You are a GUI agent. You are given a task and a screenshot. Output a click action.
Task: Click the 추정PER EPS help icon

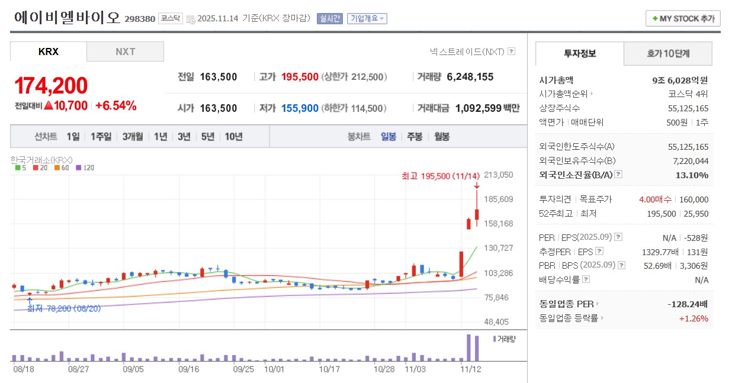pos(599,251)
